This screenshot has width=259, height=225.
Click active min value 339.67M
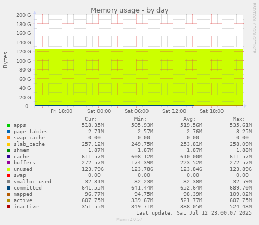tap(142, 200)
